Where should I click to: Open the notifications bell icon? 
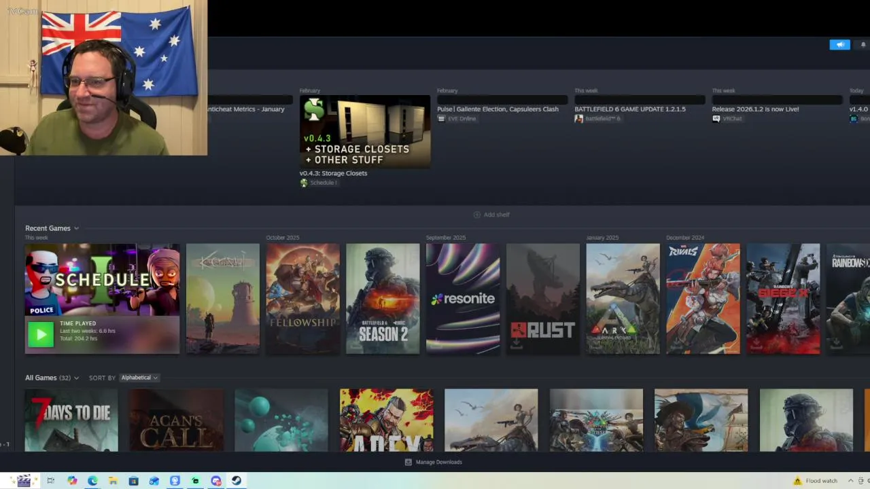pos(863,45)
